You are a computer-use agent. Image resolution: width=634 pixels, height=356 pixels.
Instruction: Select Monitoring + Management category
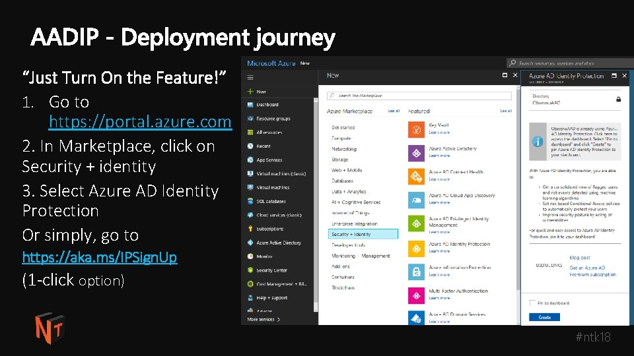[x=361, y=256]
